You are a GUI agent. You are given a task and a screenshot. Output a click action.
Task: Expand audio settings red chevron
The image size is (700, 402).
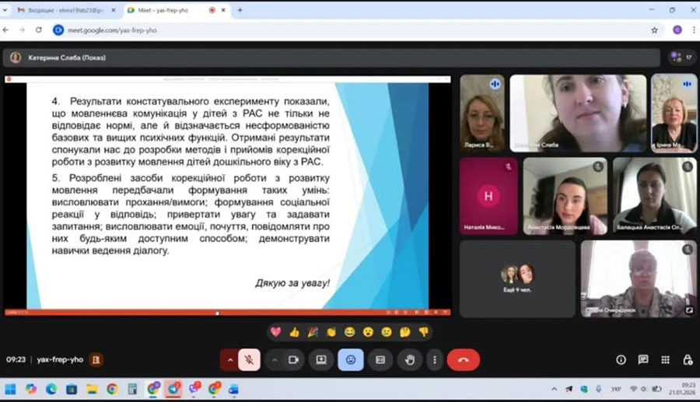click(x=230, y=359)
